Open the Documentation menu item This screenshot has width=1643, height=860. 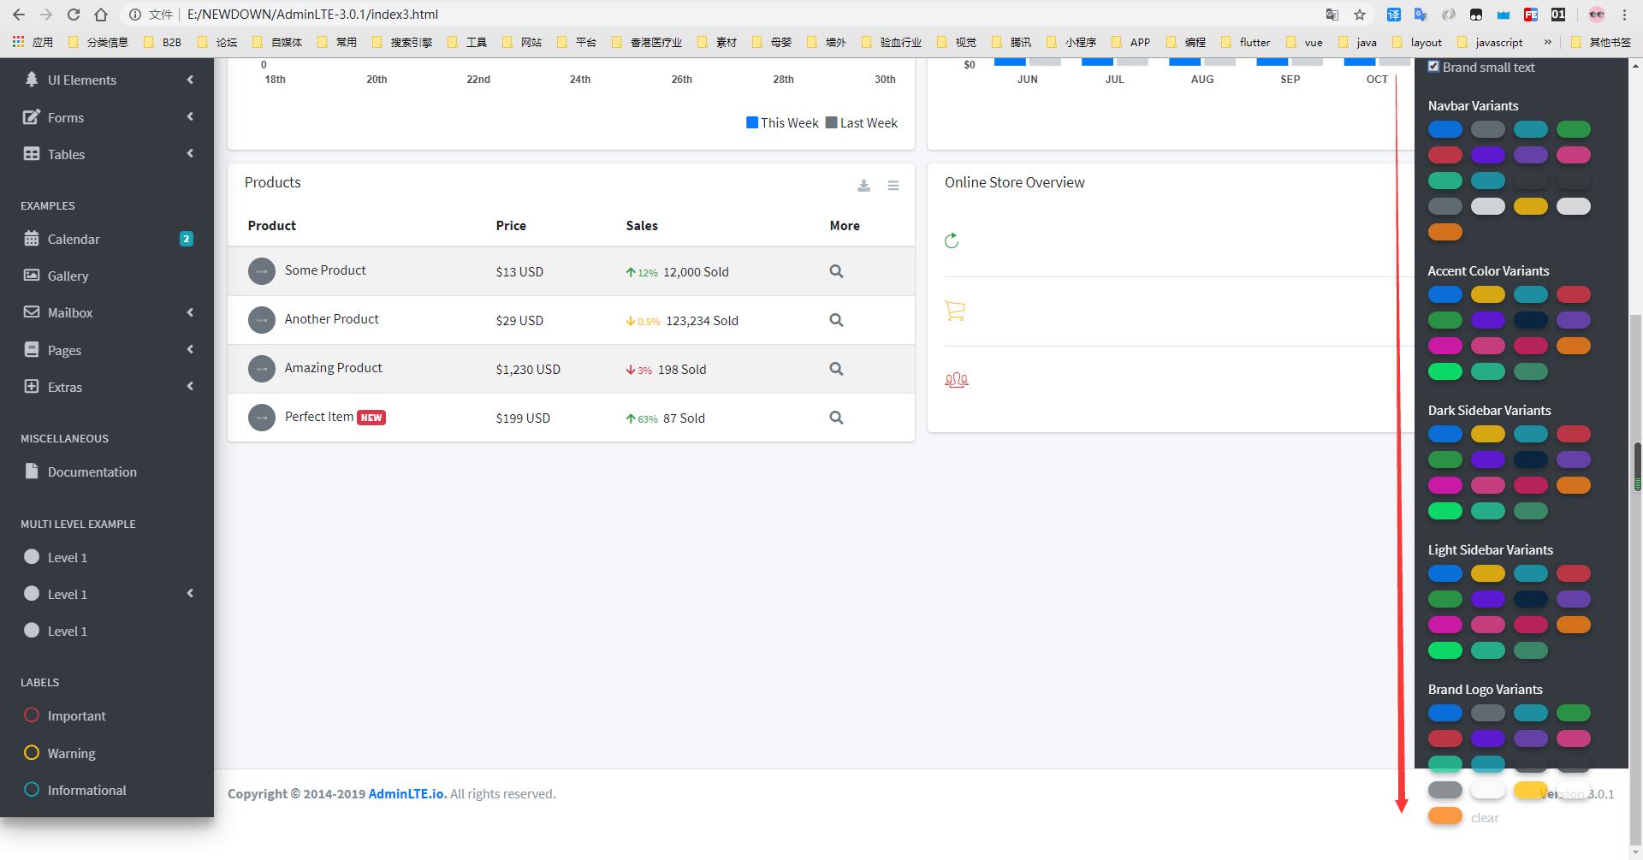coord(92,472)
